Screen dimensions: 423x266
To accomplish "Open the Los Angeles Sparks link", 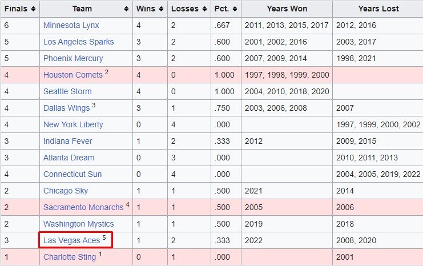I will pyautogui.click(x=78, y=42).
